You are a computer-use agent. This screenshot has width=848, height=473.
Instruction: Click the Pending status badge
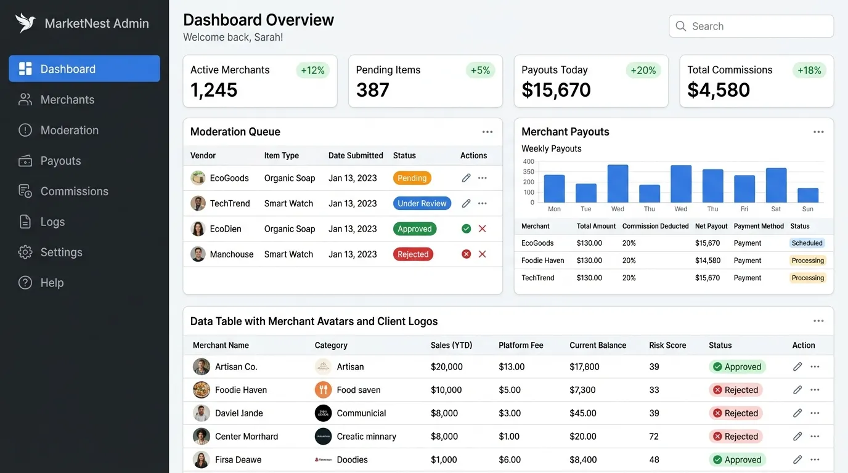(412, 178)
